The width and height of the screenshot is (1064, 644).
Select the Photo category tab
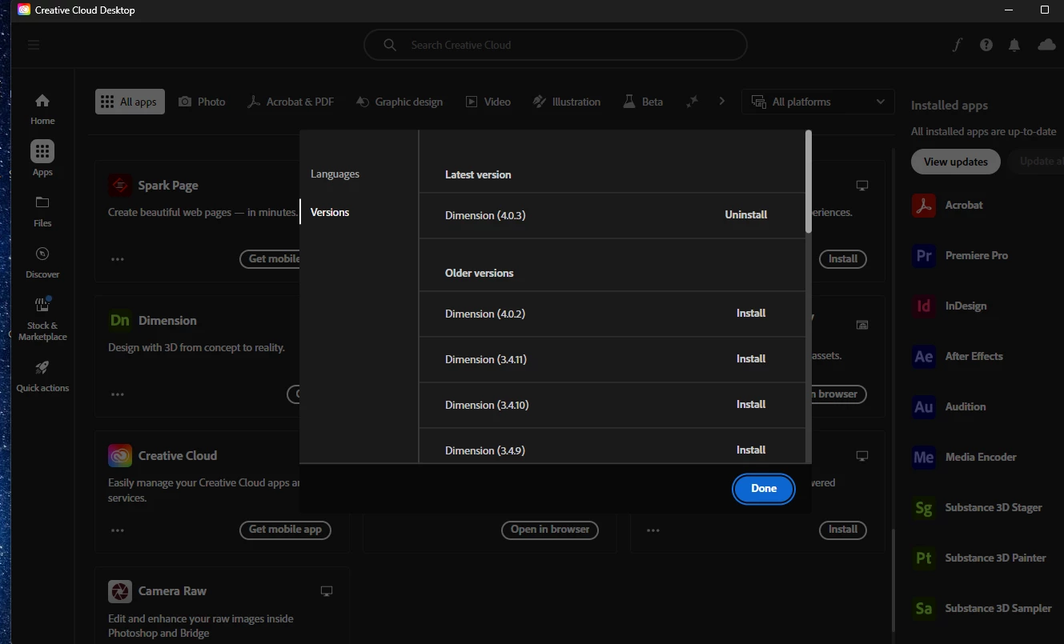[x=202, y=102]
